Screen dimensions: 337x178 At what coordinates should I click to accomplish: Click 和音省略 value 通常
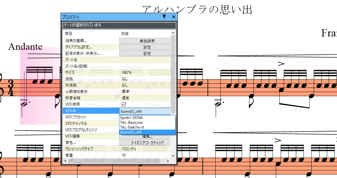125,98
